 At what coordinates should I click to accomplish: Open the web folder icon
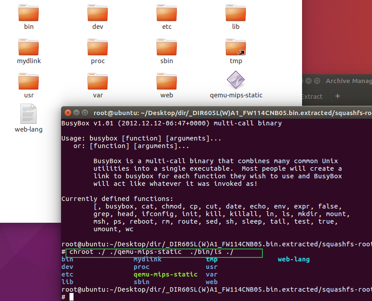point(167,82)
